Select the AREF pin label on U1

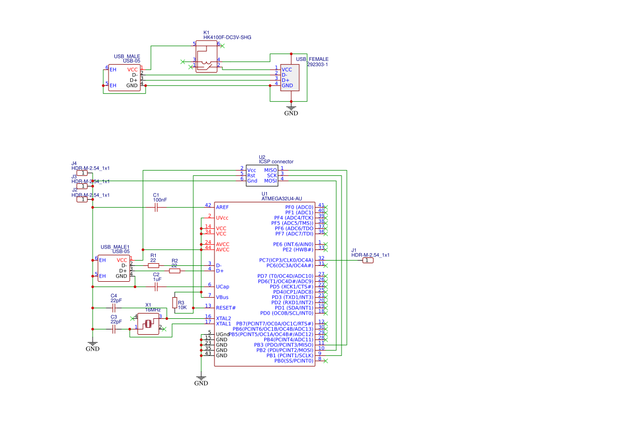coord(222,207)
